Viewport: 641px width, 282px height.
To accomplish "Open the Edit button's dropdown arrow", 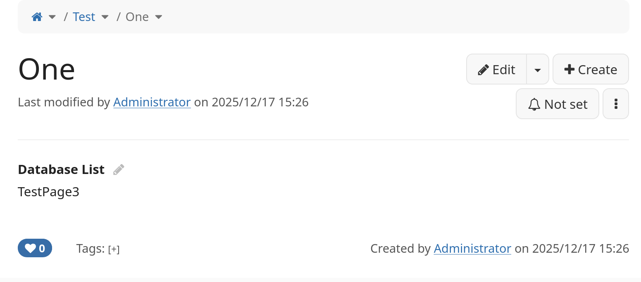I will (x=537, y=70).
